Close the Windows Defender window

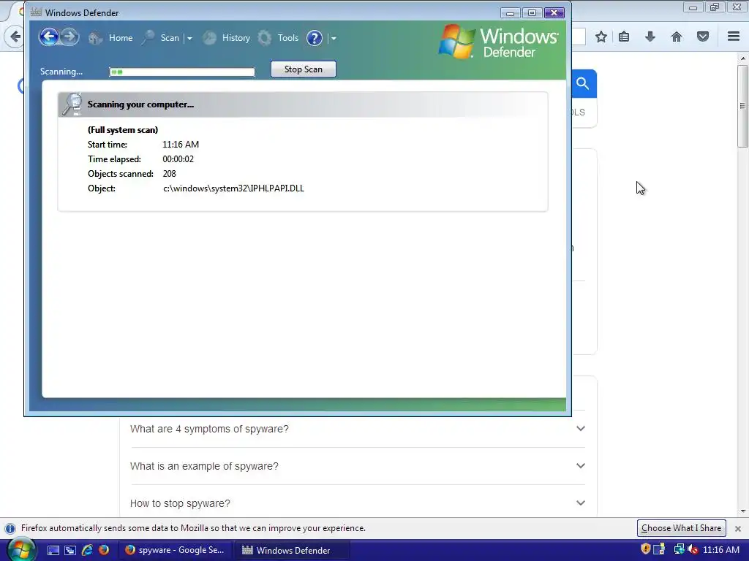pos(554,13)
